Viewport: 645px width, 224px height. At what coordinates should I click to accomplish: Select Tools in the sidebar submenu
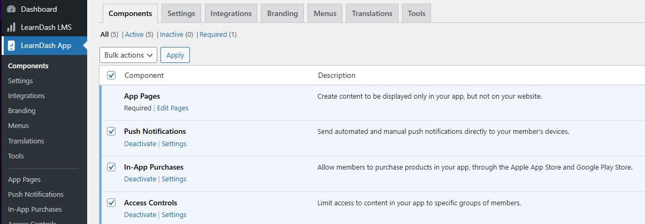click(16, 156)
